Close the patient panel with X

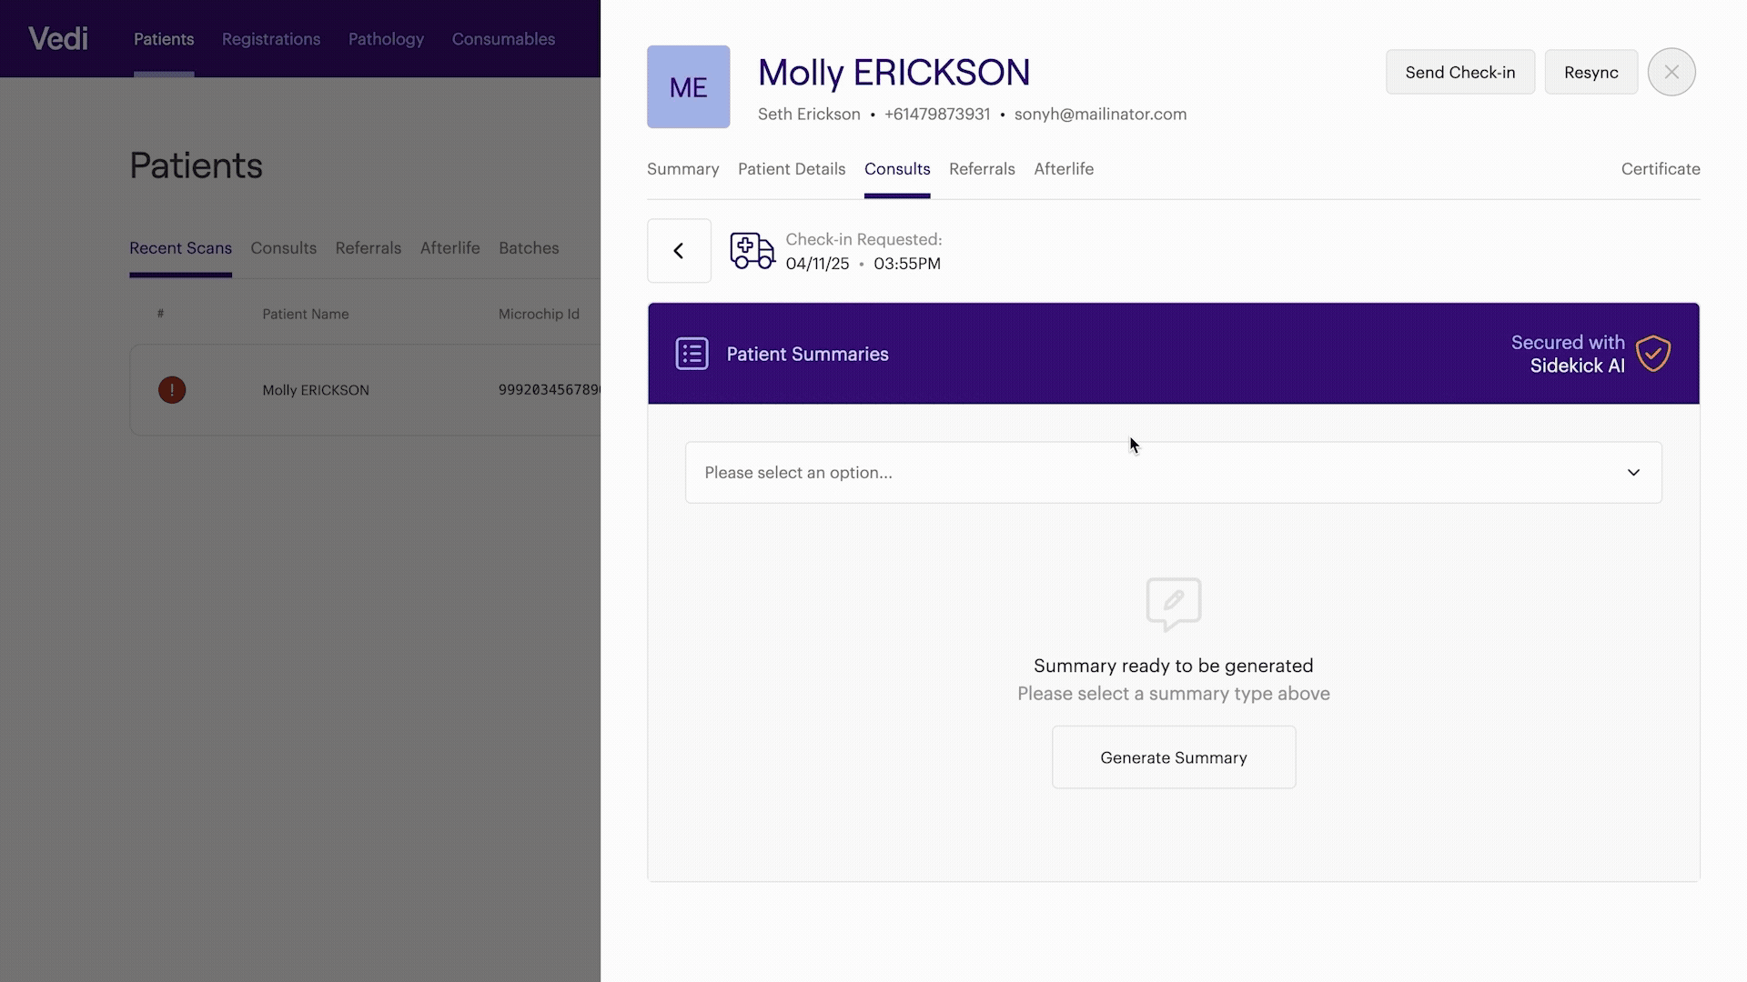tap(1671, 72)
